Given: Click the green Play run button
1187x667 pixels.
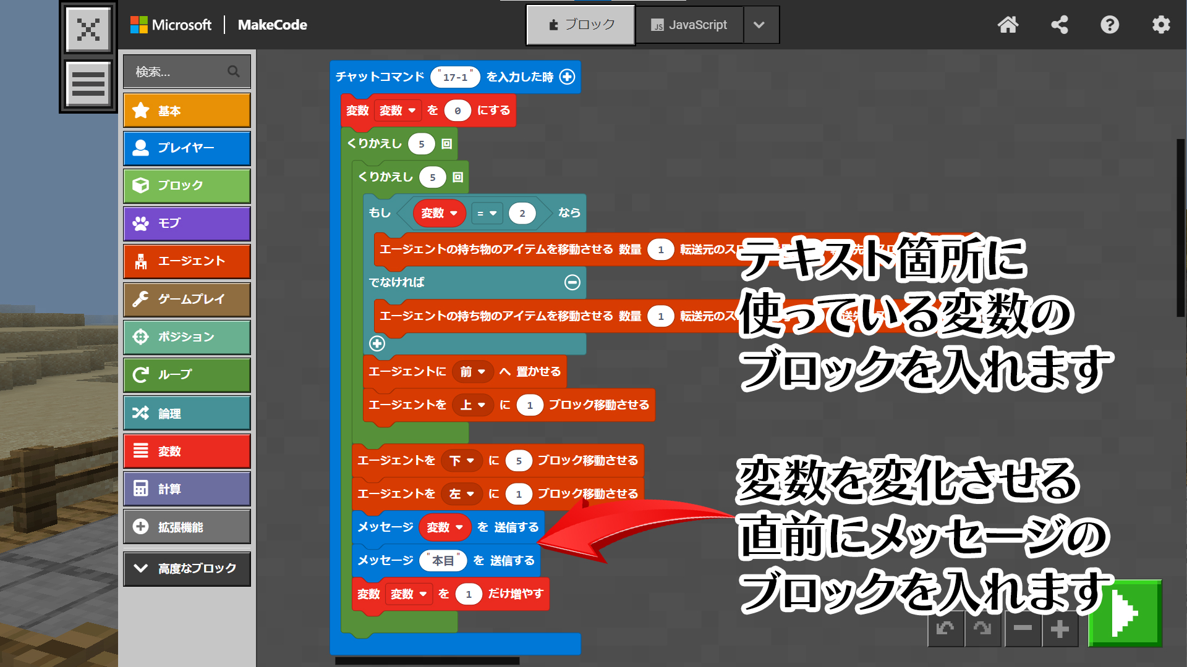Looking at the screenshot, I should click(1125, 614).
